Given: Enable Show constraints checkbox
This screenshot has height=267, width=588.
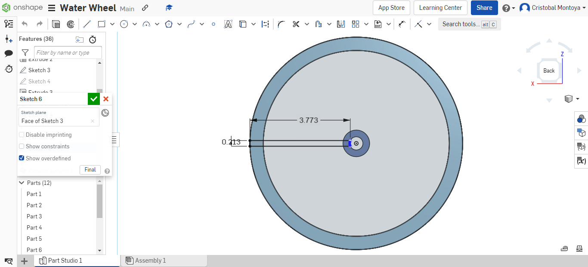Looking at the screenshot, I should (x=22, y=146).
